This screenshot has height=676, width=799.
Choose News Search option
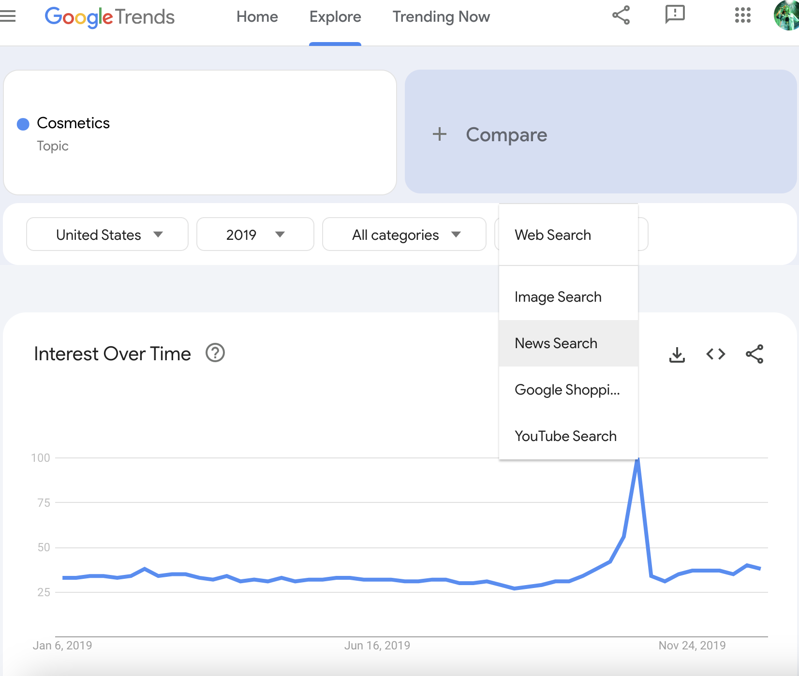point(568,343)
